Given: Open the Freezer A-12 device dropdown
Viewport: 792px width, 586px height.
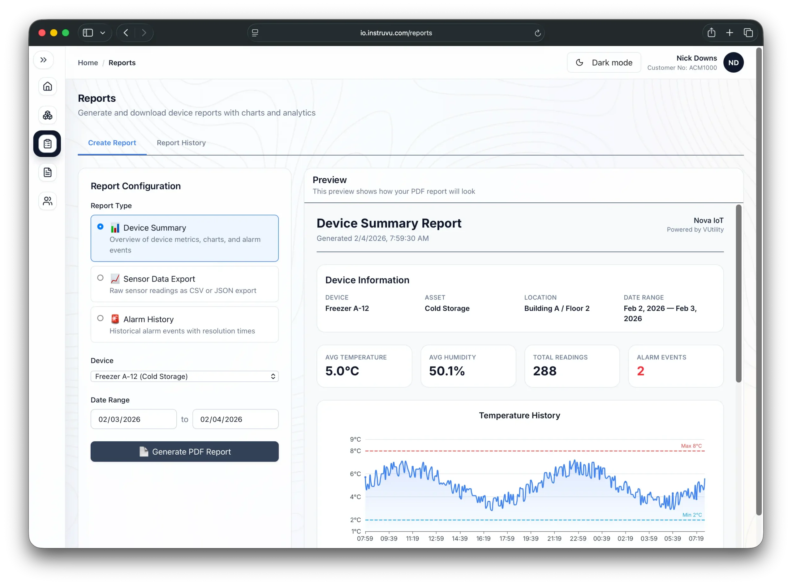Looking at the screenshot, I should click(184, 376).
